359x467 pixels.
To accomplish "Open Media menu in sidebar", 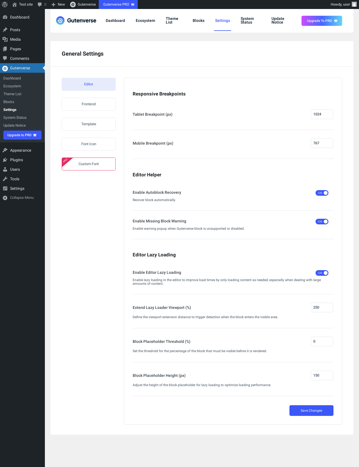I will click(x=22, y=39).
